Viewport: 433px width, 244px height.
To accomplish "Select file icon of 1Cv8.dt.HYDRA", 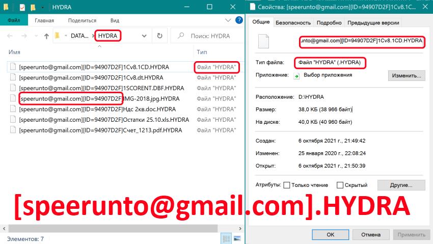I will point(13,77).
